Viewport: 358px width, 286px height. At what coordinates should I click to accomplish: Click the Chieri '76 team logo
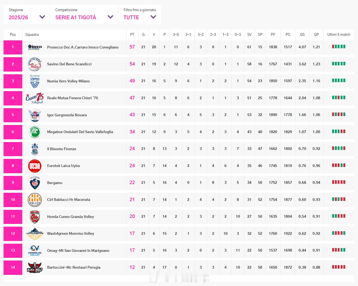pos(35,98)
